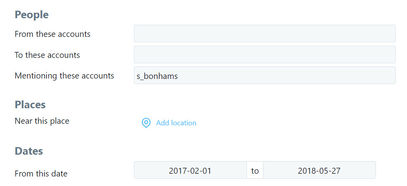407x186 pixels.
Task: Click the Mentioning these accounts label
Action: pyautogui.click(x=64, y=76)
